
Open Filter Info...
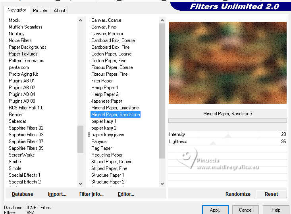point(91,194)
